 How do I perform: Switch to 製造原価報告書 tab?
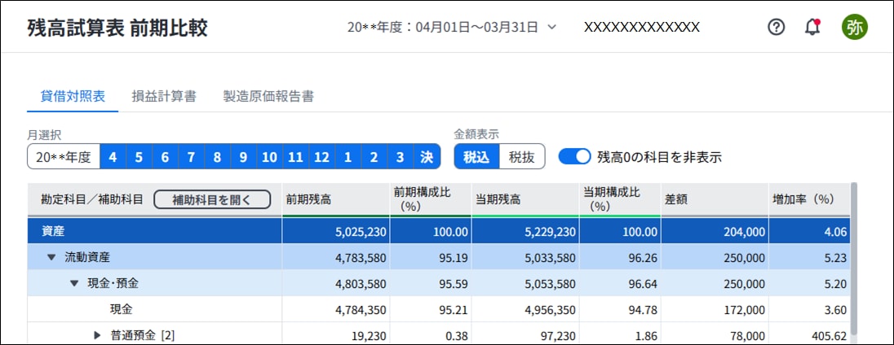click(x=268, y=96)
